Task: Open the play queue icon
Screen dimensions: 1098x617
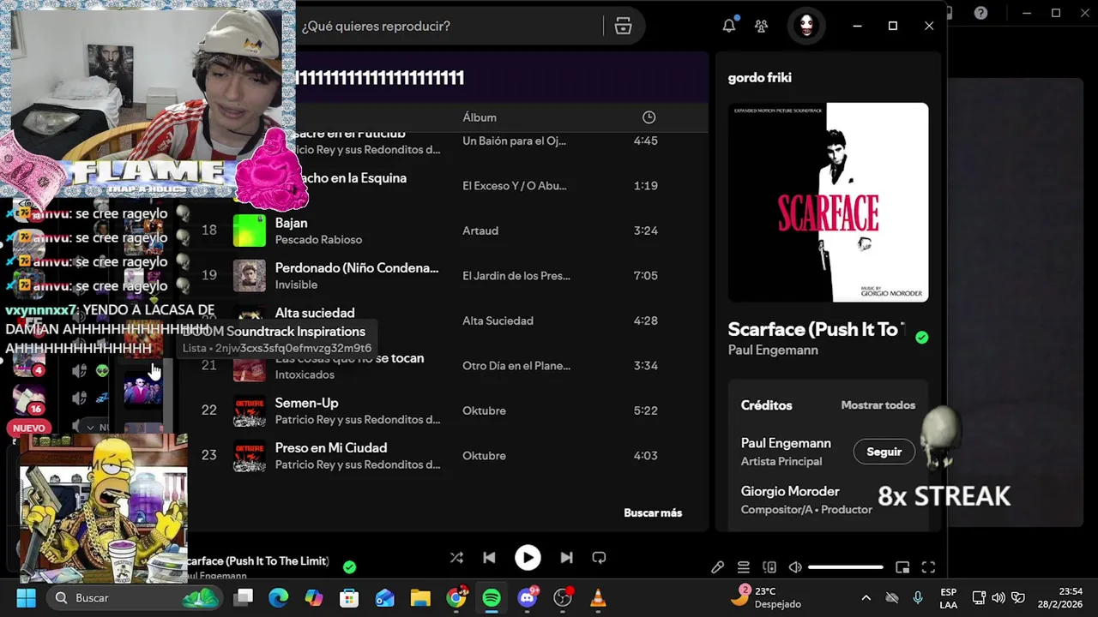Action: coord(744,567)
